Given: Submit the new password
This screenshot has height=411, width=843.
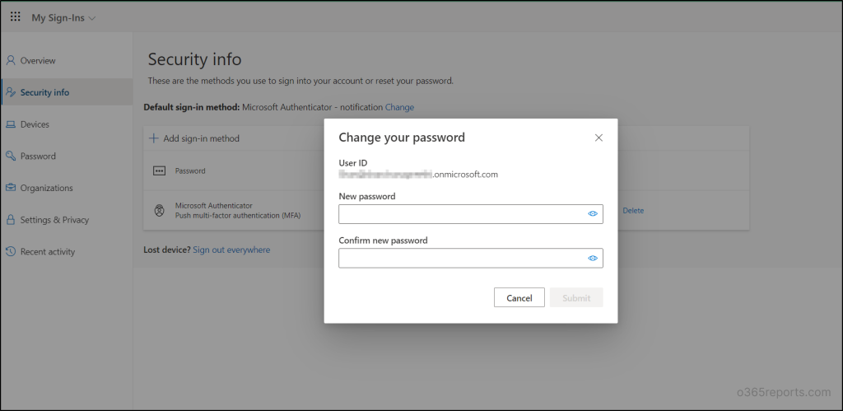Looking at the screenshot, I should point(576,297).
